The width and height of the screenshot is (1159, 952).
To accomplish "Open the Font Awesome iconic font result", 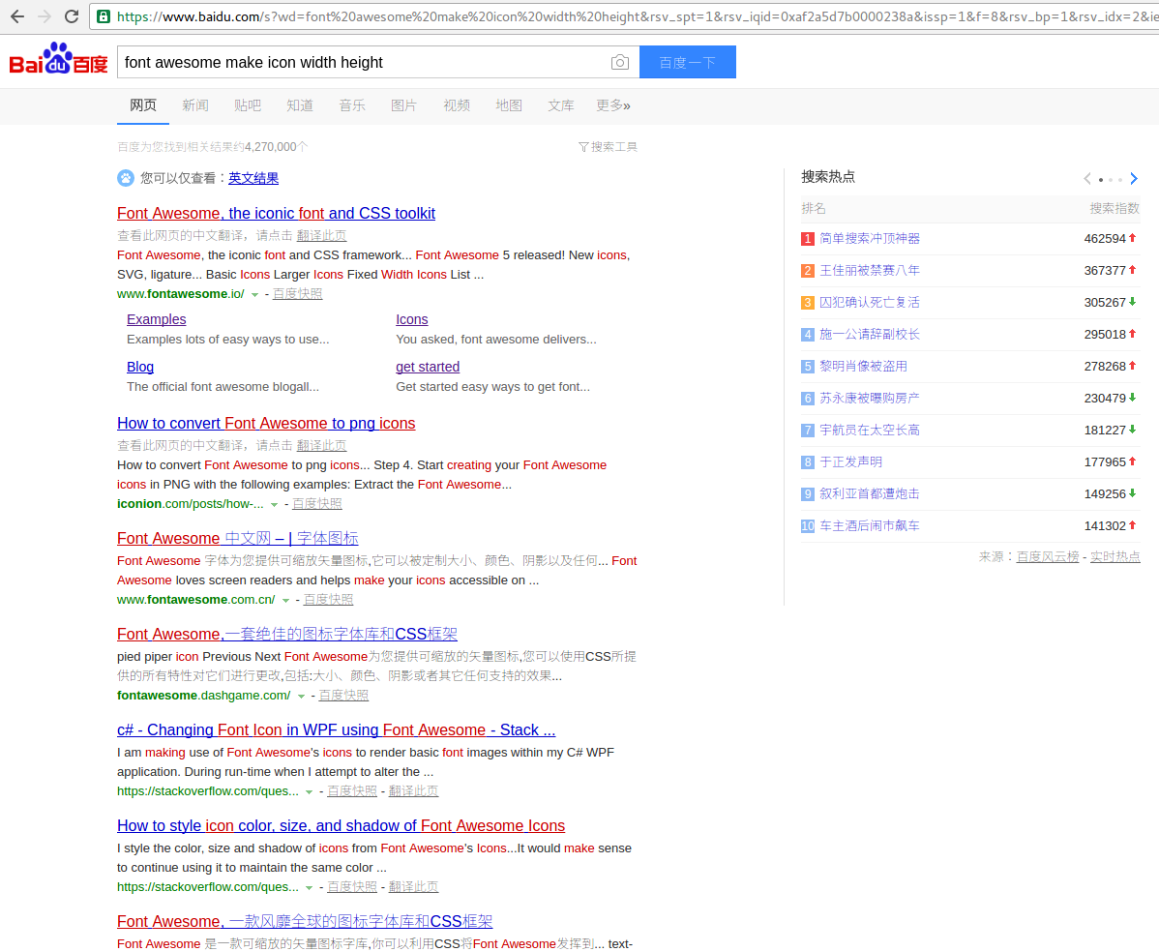I will click(276, 213).
